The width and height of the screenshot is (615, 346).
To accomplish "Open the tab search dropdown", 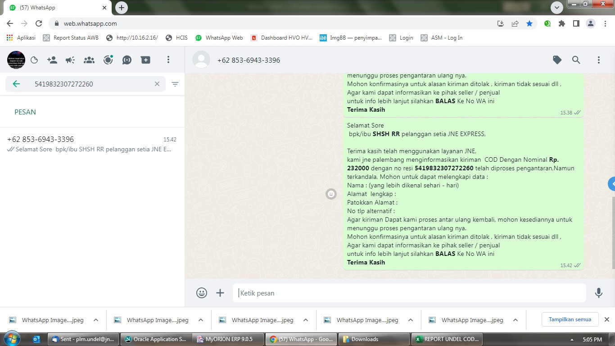I will pos(557,7).
